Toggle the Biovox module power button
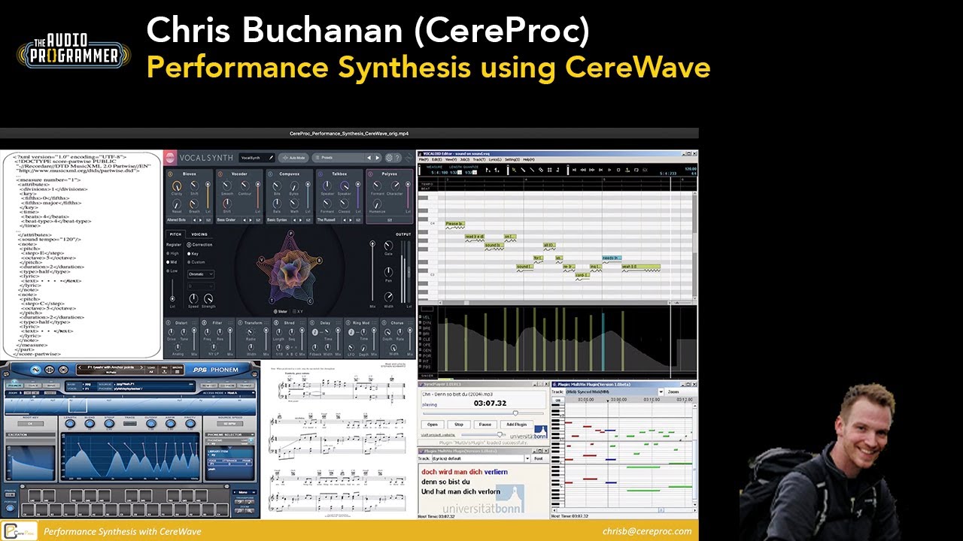 tap(171, 174)
